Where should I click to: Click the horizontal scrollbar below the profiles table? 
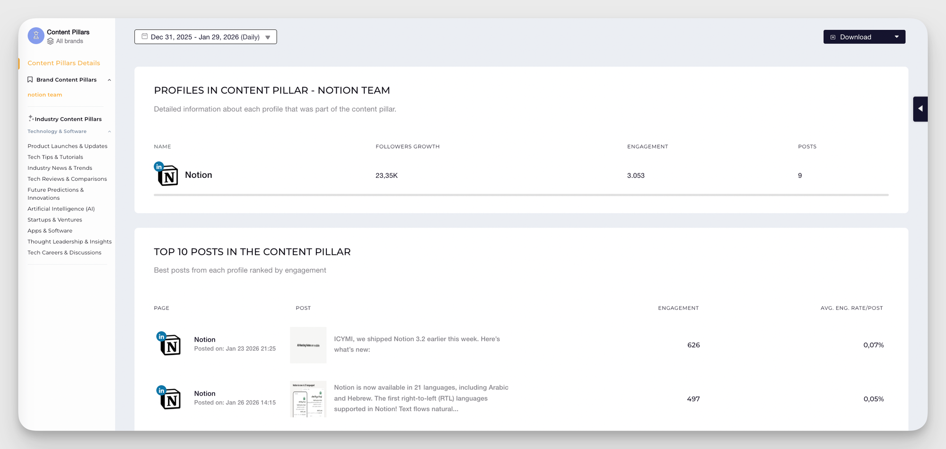click(520, 194)
